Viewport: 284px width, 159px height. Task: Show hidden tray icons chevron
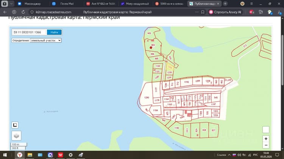pyautogui.click(x=229, y=155)
